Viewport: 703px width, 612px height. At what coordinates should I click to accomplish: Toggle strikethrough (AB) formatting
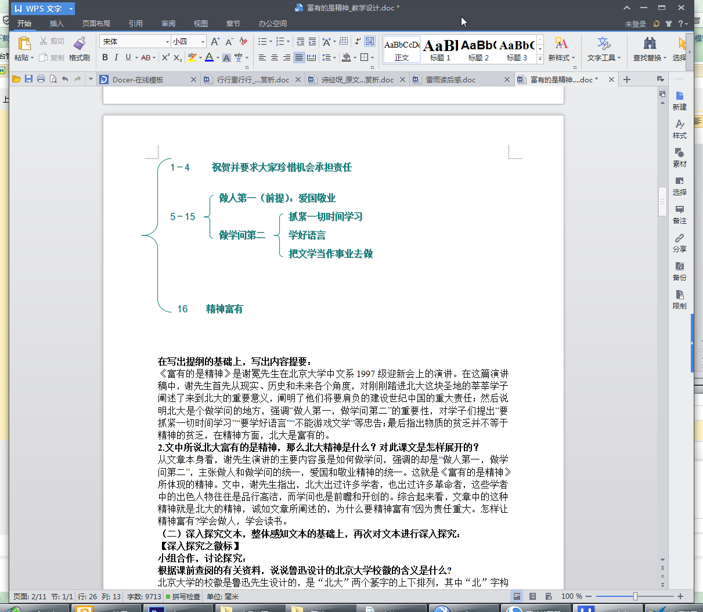coord(145,57)
